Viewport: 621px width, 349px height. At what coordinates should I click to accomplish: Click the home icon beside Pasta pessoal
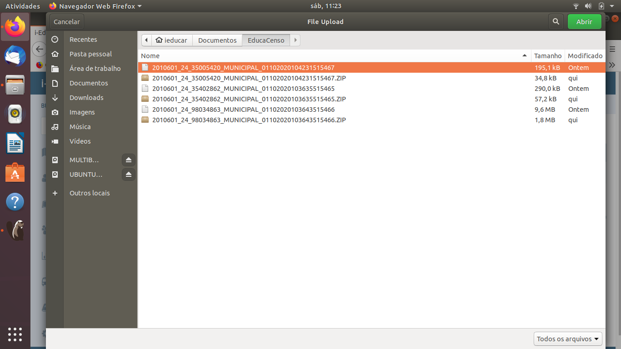pos(55,54)
